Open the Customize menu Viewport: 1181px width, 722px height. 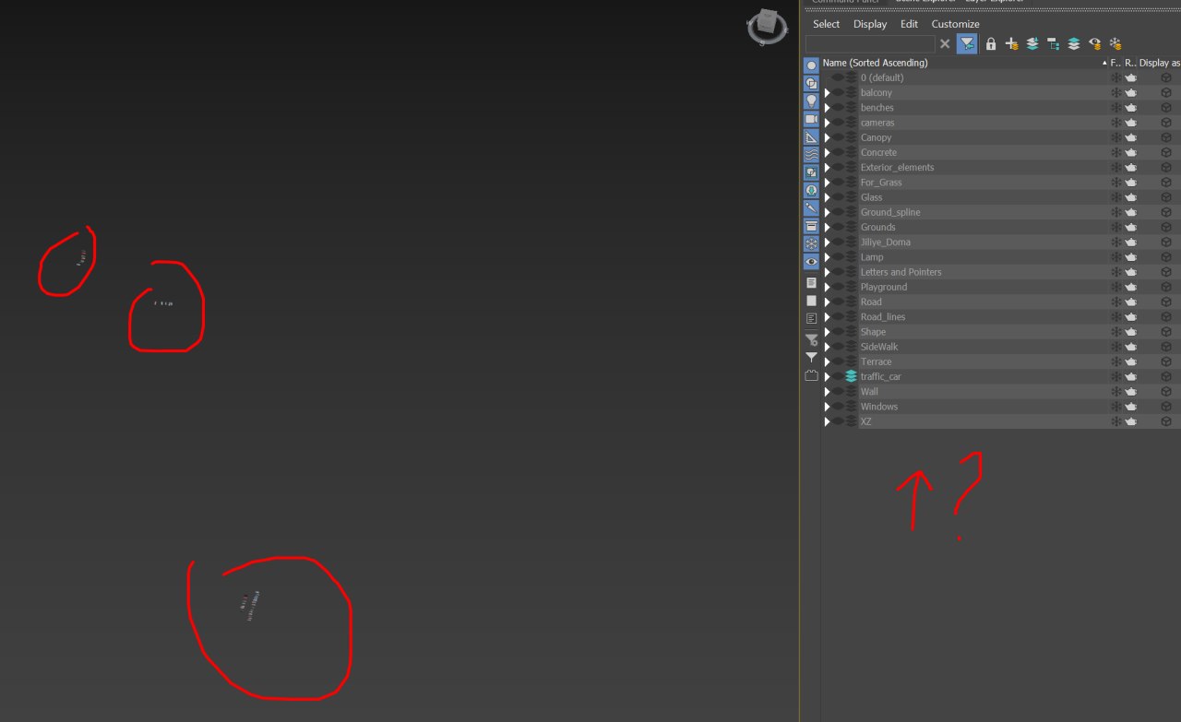(955, 24)
